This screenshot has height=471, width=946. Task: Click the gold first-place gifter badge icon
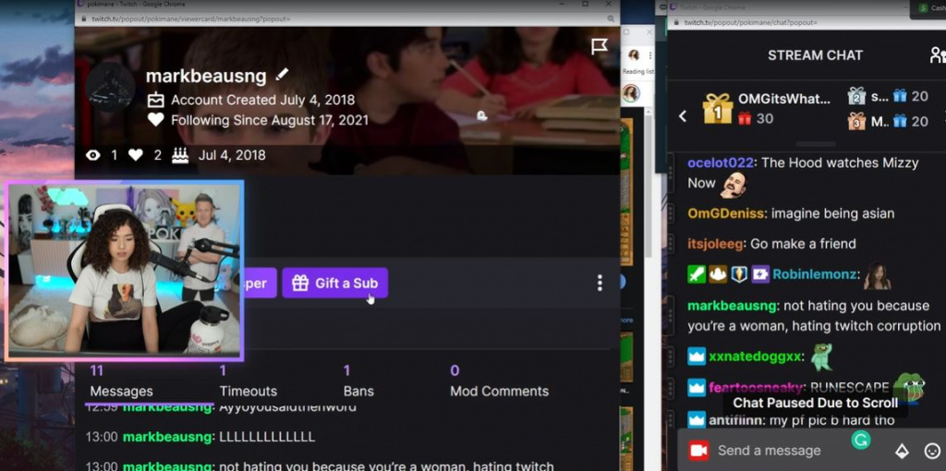(x=717, y=108)
